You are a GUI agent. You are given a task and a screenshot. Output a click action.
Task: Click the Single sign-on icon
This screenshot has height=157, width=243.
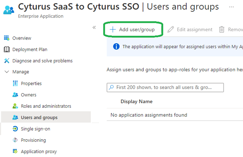point(15,129)
